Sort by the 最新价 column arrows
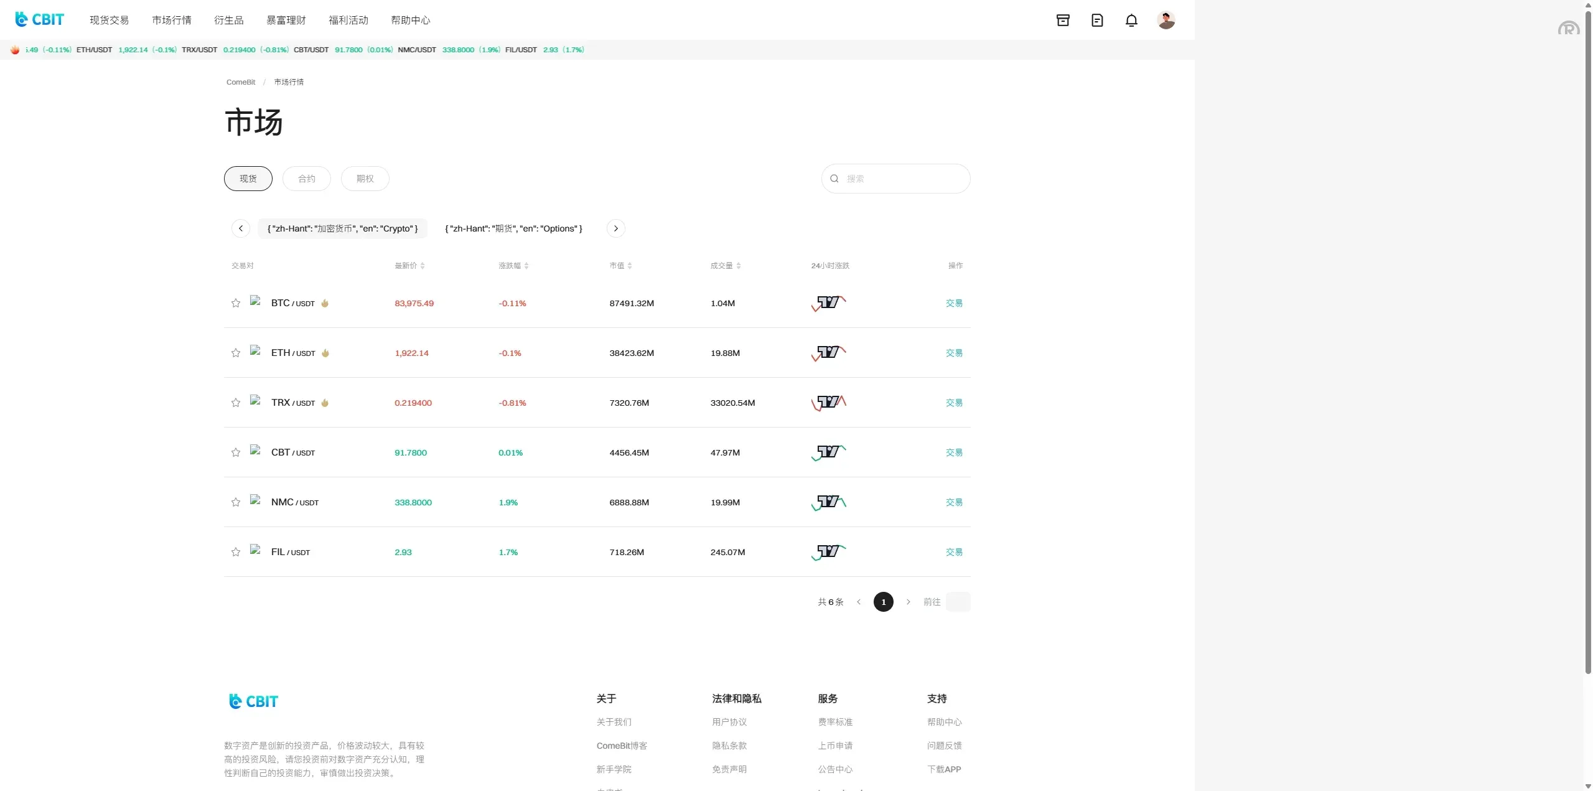 click(423, 266)
